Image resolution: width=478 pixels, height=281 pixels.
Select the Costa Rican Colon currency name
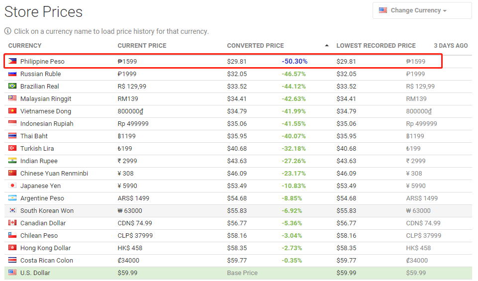47,261
